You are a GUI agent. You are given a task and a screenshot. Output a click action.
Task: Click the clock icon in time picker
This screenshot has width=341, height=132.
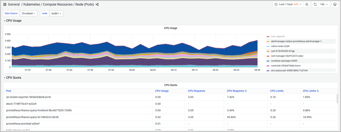click(x=276, y=5)
